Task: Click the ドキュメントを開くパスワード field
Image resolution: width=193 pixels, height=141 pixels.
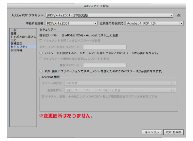Action: [105, 47]
